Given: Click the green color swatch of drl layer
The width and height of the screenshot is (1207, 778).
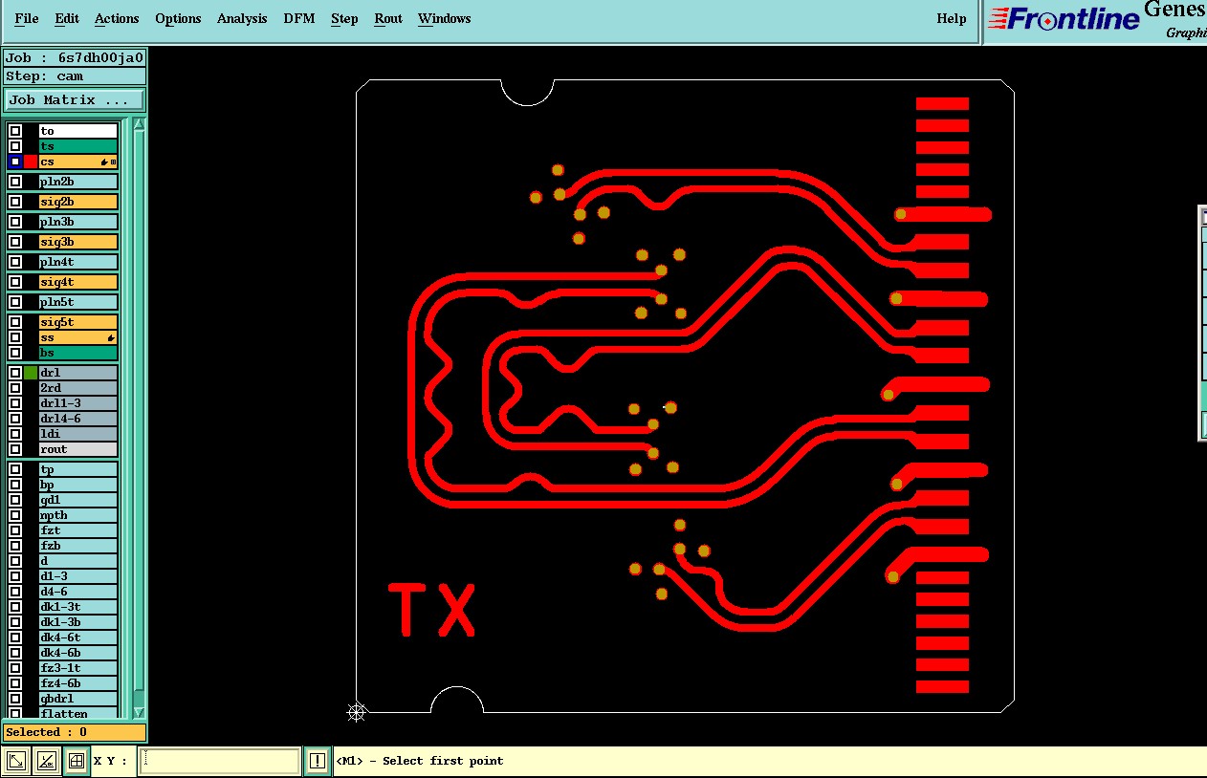Looking at the screenshot, I should (x=31, y=373).
